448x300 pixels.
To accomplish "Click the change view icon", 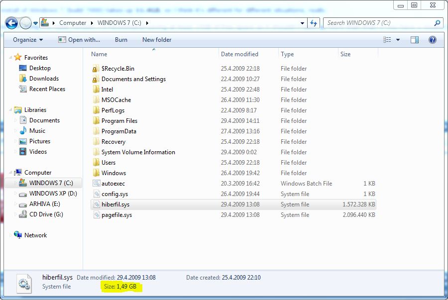I will [x=387, y=40].
